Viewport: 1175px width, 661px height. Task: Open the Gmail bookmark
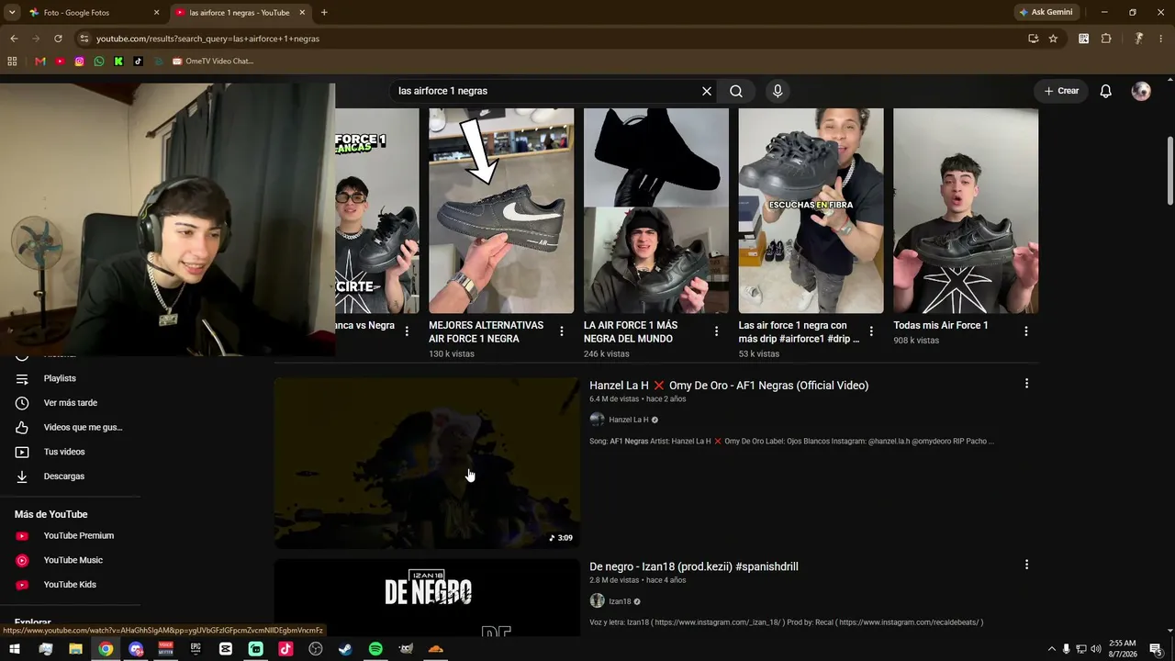(x=40, y=62)
